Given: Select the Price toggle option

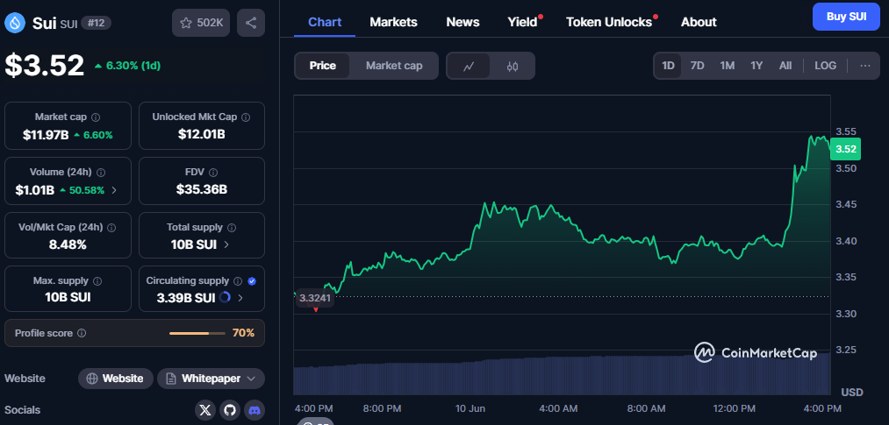Looking at the screenshot, I should [323, 66].
